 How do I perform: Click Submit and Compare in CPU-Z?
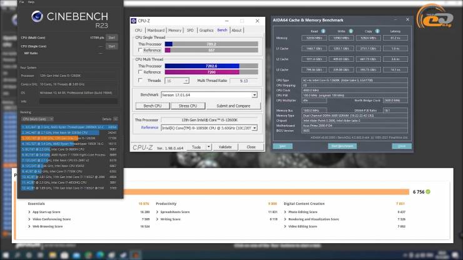click(x=233, y=106)
